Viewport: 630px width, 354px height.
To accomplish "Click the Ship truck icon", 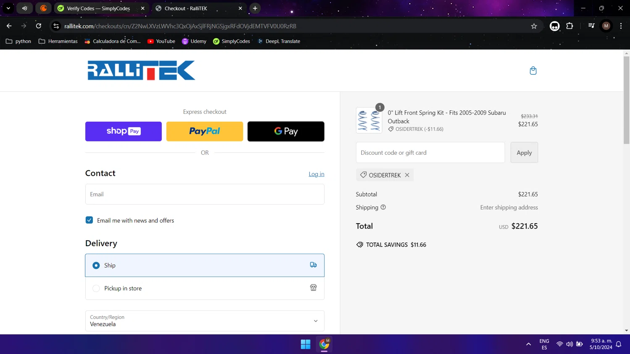I will click(x=313, y=265).
